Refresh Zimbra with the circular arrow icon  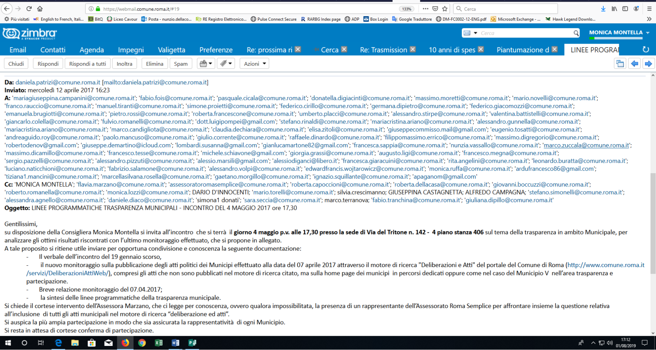click(x=646, y=50)
